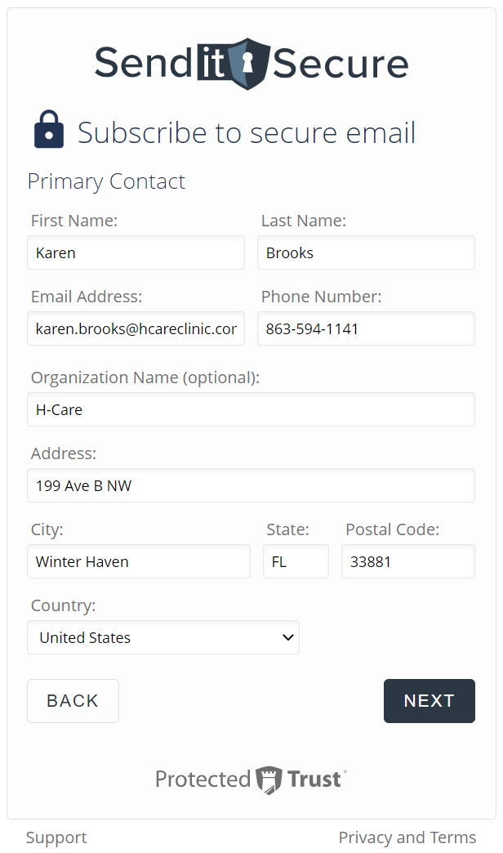Viewport: 503px width, 853px height.
Task: Open the Country dropdown
Action: [163, 637]
